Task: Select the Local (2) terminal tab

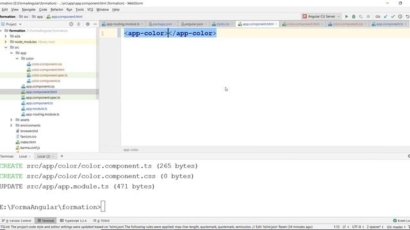Action: pyautogui.click(x=44, y=157)
